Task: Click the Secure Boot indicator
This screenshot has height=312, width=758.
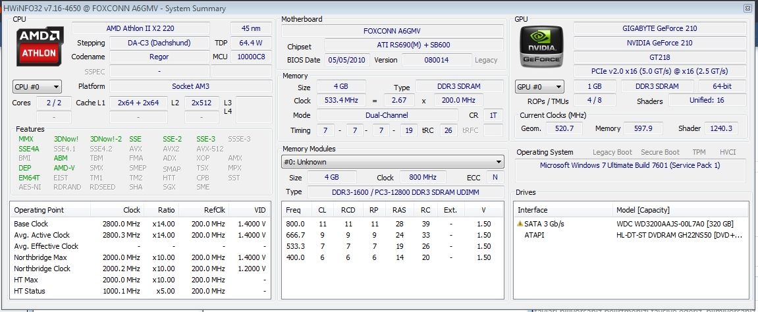Action: click(660, 151)
